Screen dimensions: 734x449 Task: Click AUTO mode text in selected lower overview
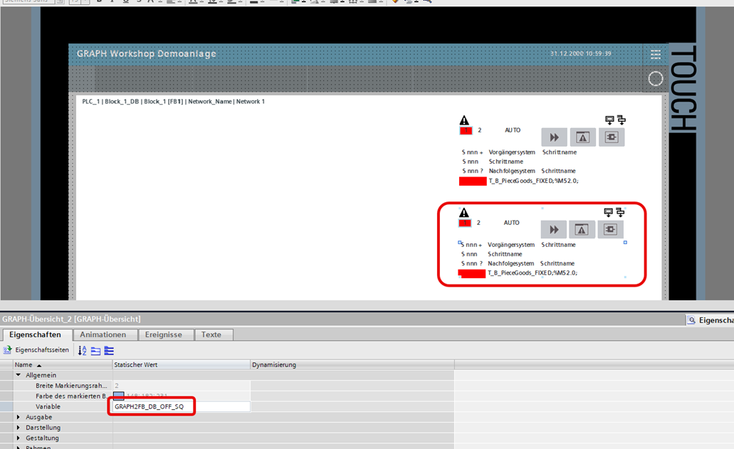pos(512,223)
